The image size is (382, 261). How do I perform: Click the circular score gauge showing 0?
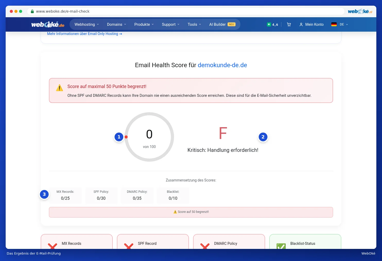click(149, 137)
